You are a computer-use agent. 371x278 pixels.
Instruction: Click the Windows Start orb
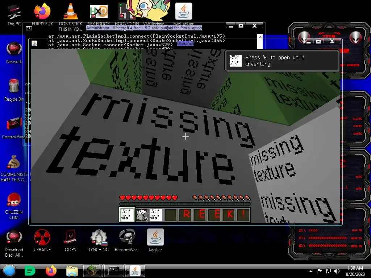click(x=9, y=271)
